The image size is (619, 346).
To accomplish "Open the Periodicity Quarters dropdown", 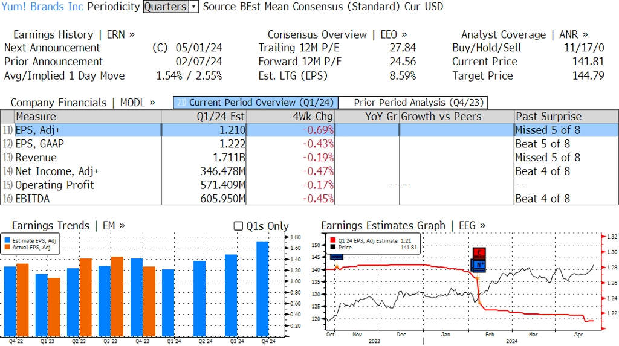I will pos(170,7).
